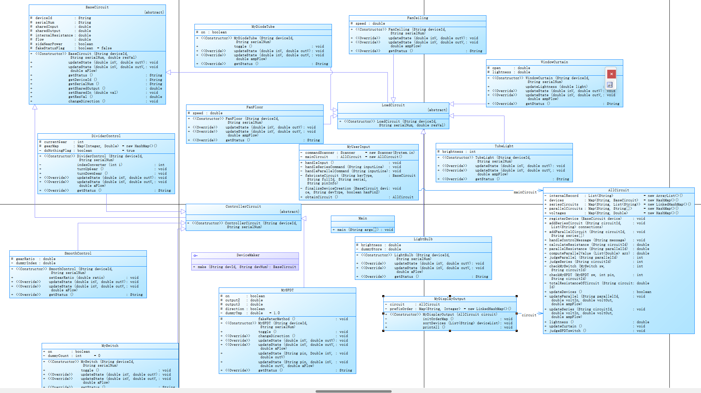Select the WindowCurtain class title
701x393 pixels.
click(554, 62)
